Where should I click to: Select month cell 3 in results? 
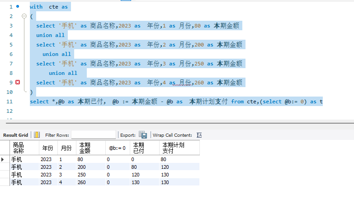pos(67,175)
